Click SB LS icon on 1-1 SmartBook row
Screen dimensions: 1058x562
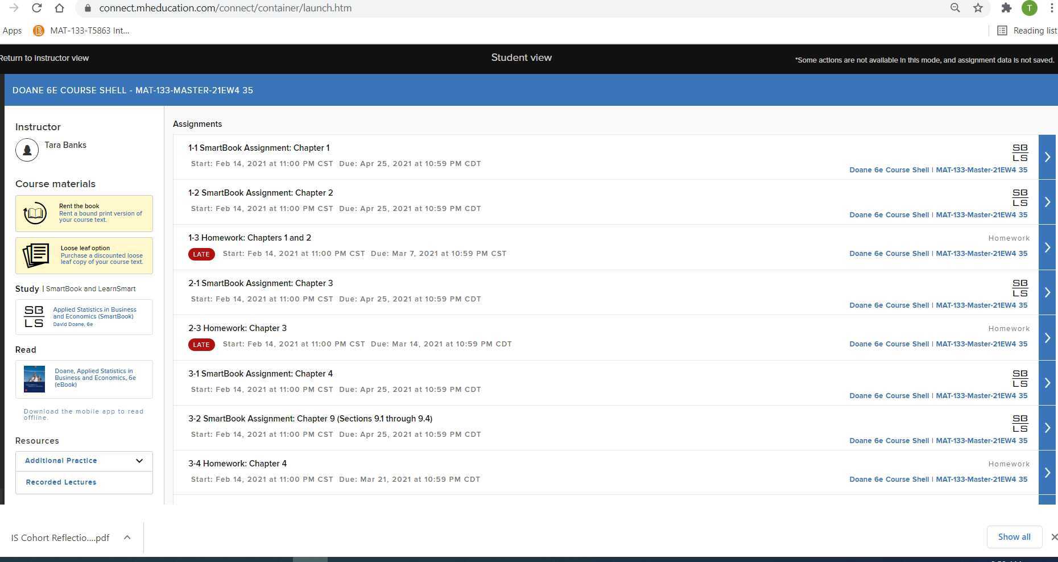pyautogui.click(x=1020, y=152)
